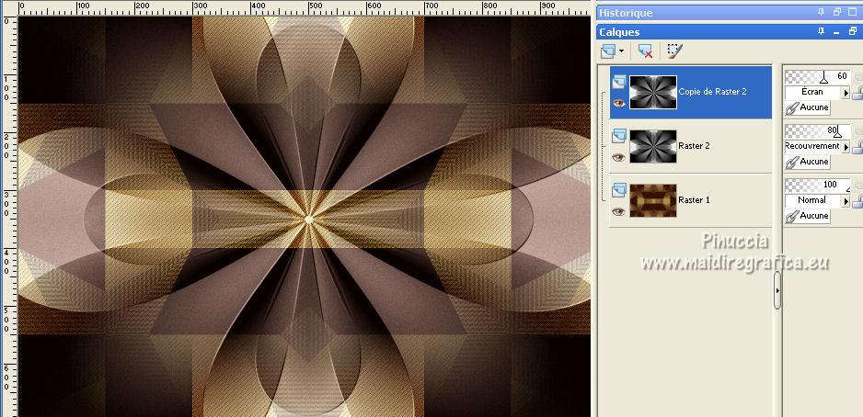Open the Écran blend mode dropdown arrow
Screen dimensions: 863x417
(x=846, y=93)
